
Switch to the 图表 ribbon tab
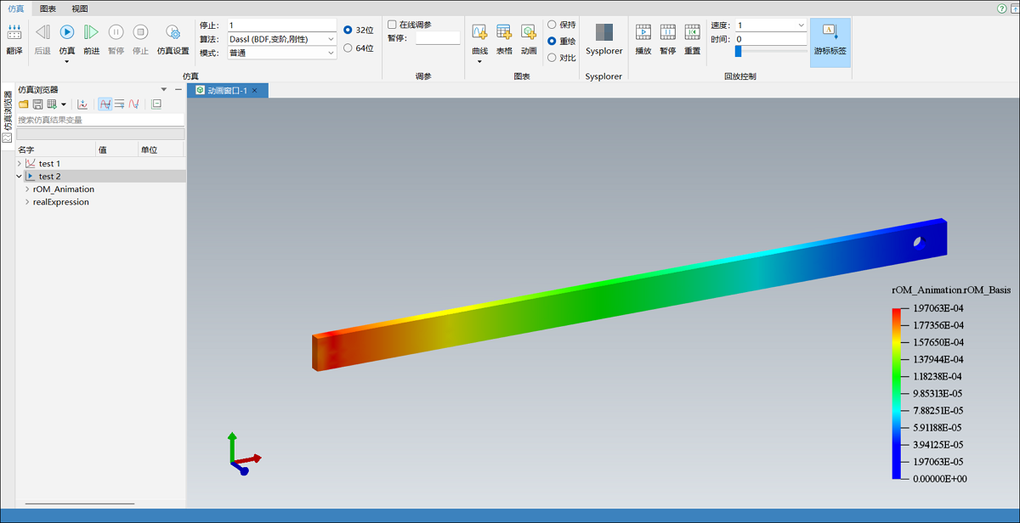coord(48,8)
